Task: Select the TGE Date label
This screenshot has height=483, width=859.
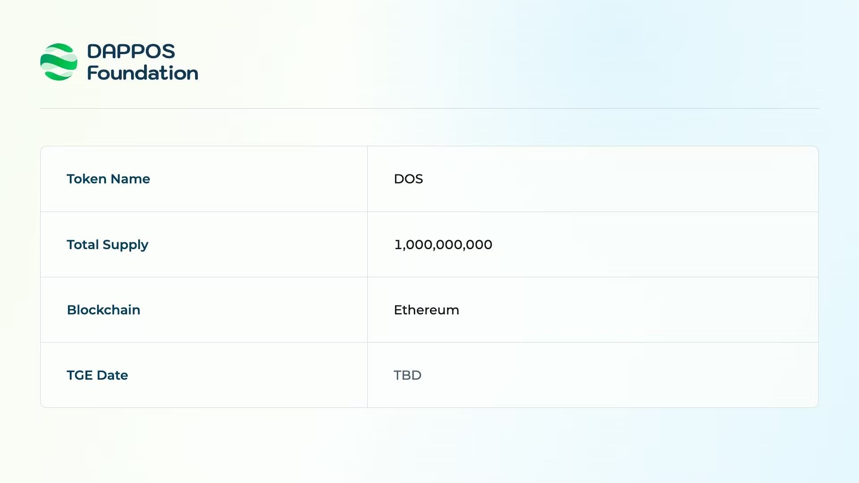Action: [97, 375]
